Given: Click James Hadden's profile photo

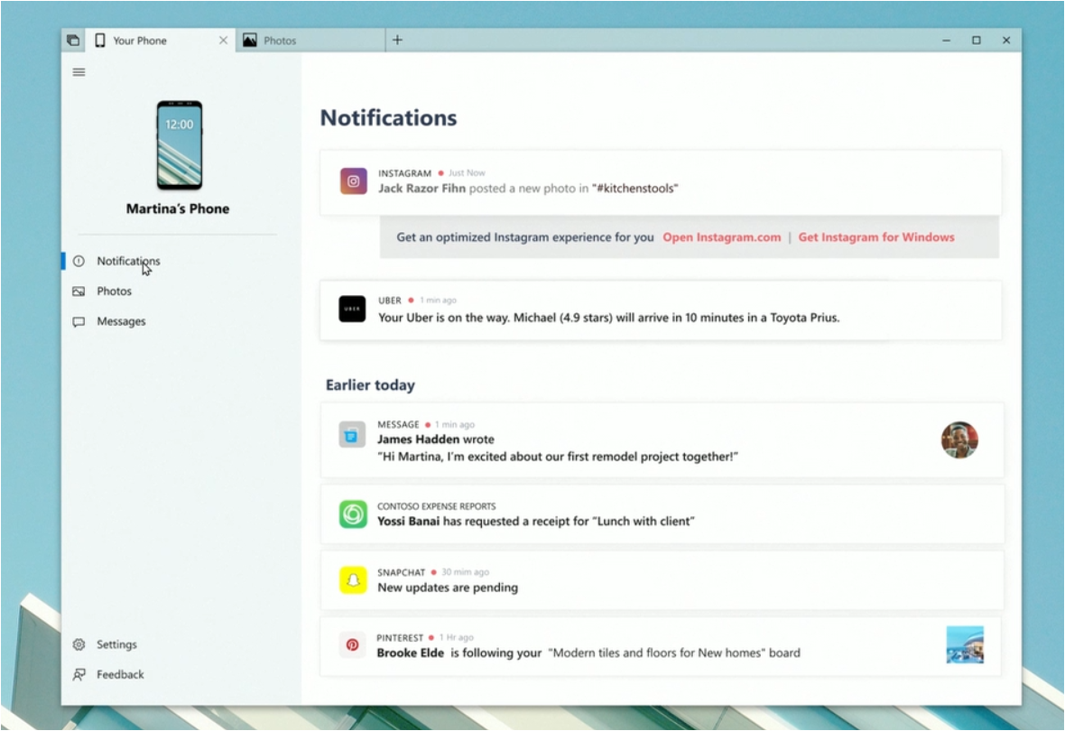Looking at the screenshot, I should click(959, 440).
